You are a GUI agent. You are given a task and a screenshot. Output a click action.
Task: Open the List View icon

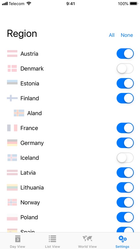point(52,239)
